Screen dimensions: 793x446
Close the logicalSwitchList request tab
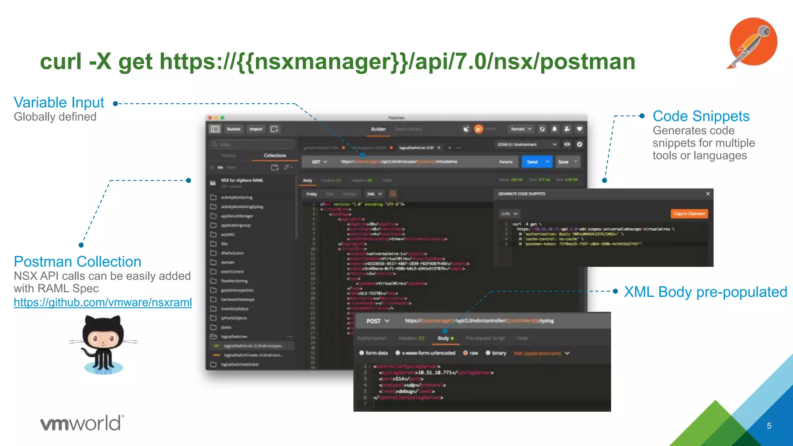(439, 148)
